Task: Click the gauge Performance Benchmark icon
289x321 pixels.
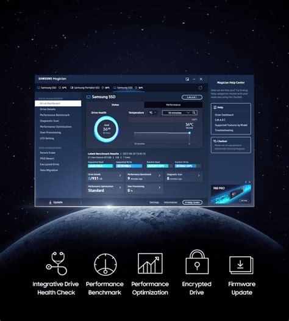Action: (105, 264)
